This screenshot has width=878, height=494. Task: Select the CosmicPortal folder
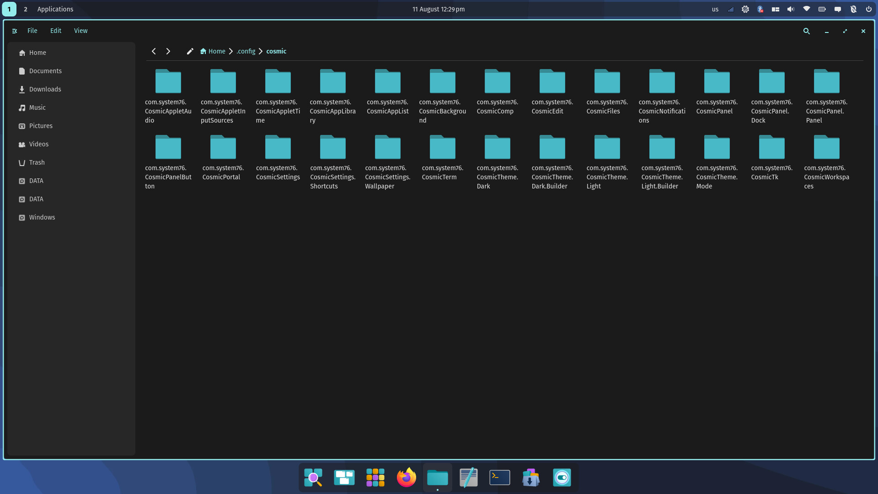pos(223,157)
